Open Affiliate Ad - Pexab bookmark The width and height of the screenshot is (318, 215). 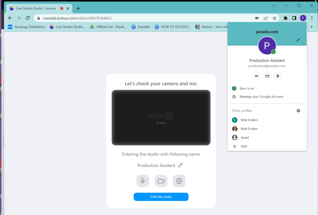[x=109, y=27]
